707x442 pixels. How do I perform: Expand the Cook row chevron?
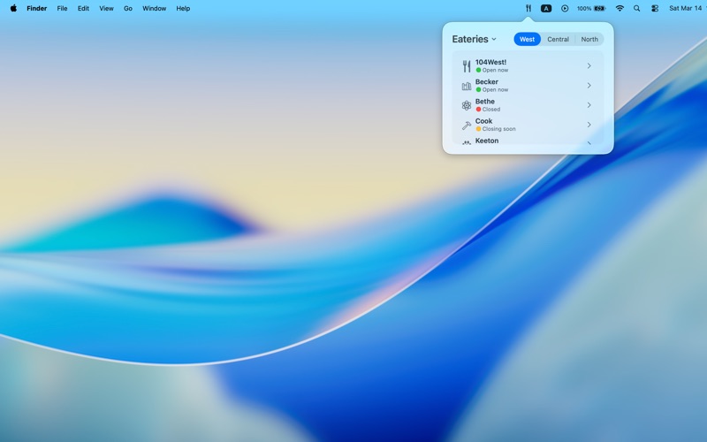589,125
